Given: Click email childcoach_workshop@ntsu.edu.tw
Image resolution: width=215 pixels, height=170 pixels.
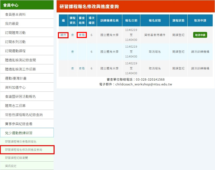Looking at the screenshot, I should (x=144, y=84).
